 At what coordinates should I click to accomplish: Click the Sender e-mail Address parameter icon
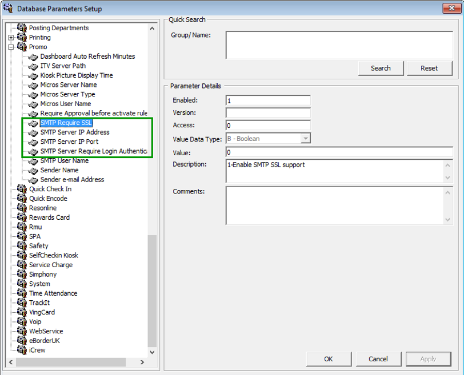click(33, 179)
